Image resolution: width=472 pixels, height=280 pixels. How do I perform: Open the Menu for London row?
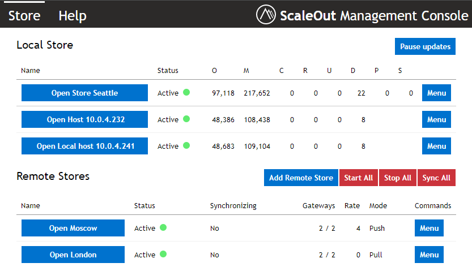429,255
